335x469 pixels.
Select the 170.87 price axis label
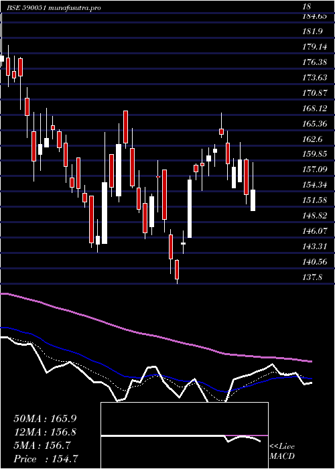click(314, 92)
